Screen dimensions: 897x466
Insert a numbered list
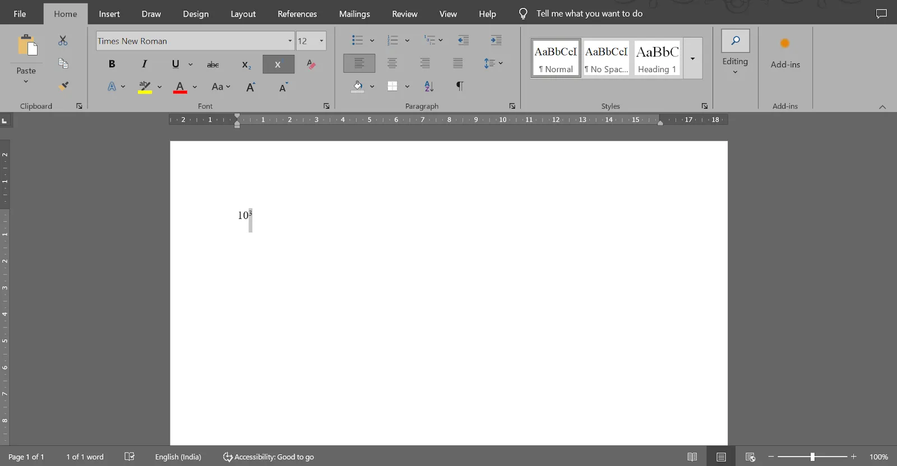(x=392, y=40)
